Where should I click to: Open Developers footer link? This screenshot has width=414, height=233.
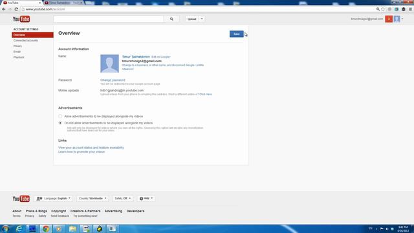[135, 211]
